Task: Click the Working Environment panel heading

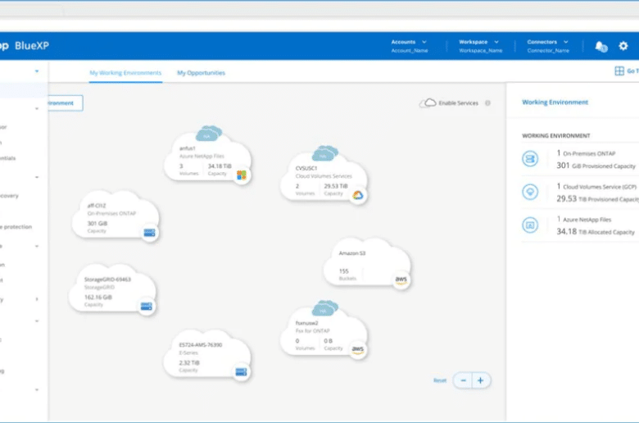Action: [x=555, y=102]
